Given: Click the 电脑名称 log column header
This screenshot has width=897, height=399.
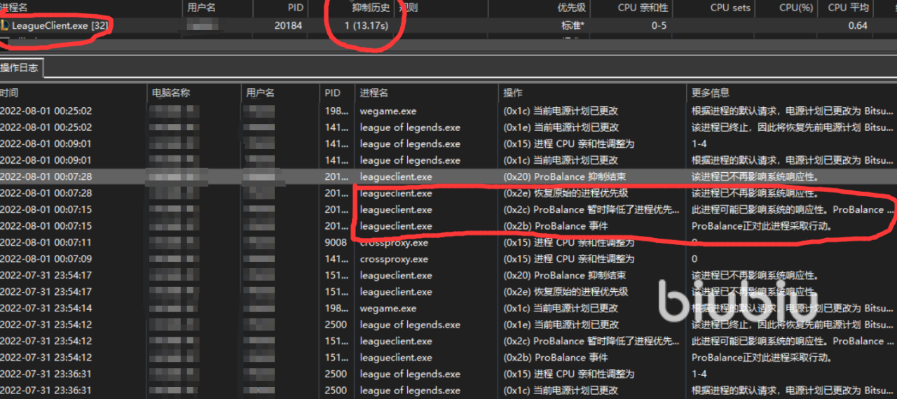Looking at the screenshot, I should tap(171, 92).
